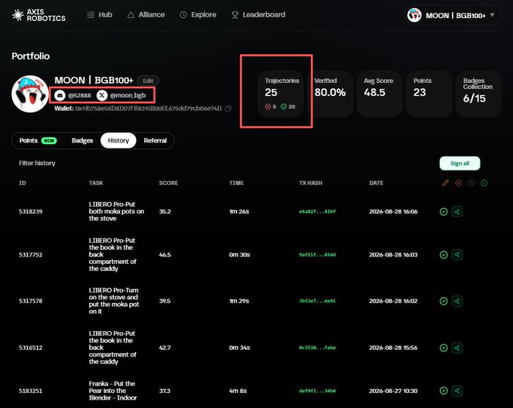Image resolution: width=513 pixels, height=408 pixels.
Task: Share trajectory 5183251
Action: tap(457, 391)
